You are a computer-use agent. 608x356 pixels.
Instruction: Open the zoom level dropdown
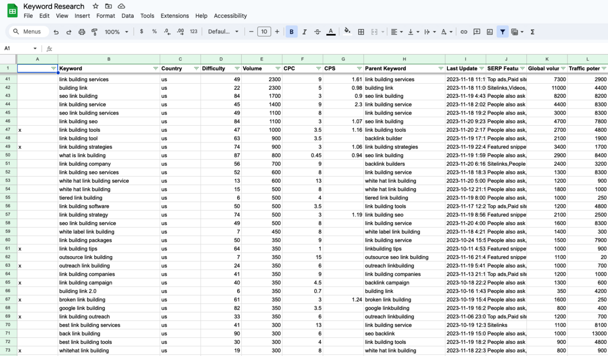(x=116, y=32)
